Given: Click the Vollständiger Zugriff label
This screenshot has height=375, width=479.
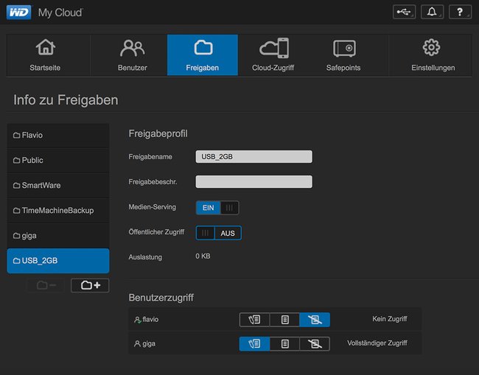Looking at the screenshot, I should [377, 343].
